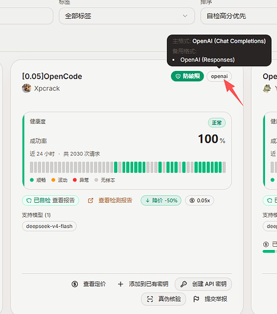Open the 全部标签 tag filter dropdown
The height and width of the screenshot is (314, 277).
click(x=127, y=16)
